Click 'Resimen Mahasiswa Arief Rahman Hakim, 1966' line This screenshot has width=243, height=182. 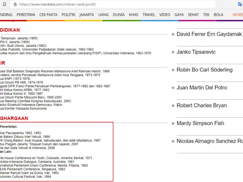55,71
